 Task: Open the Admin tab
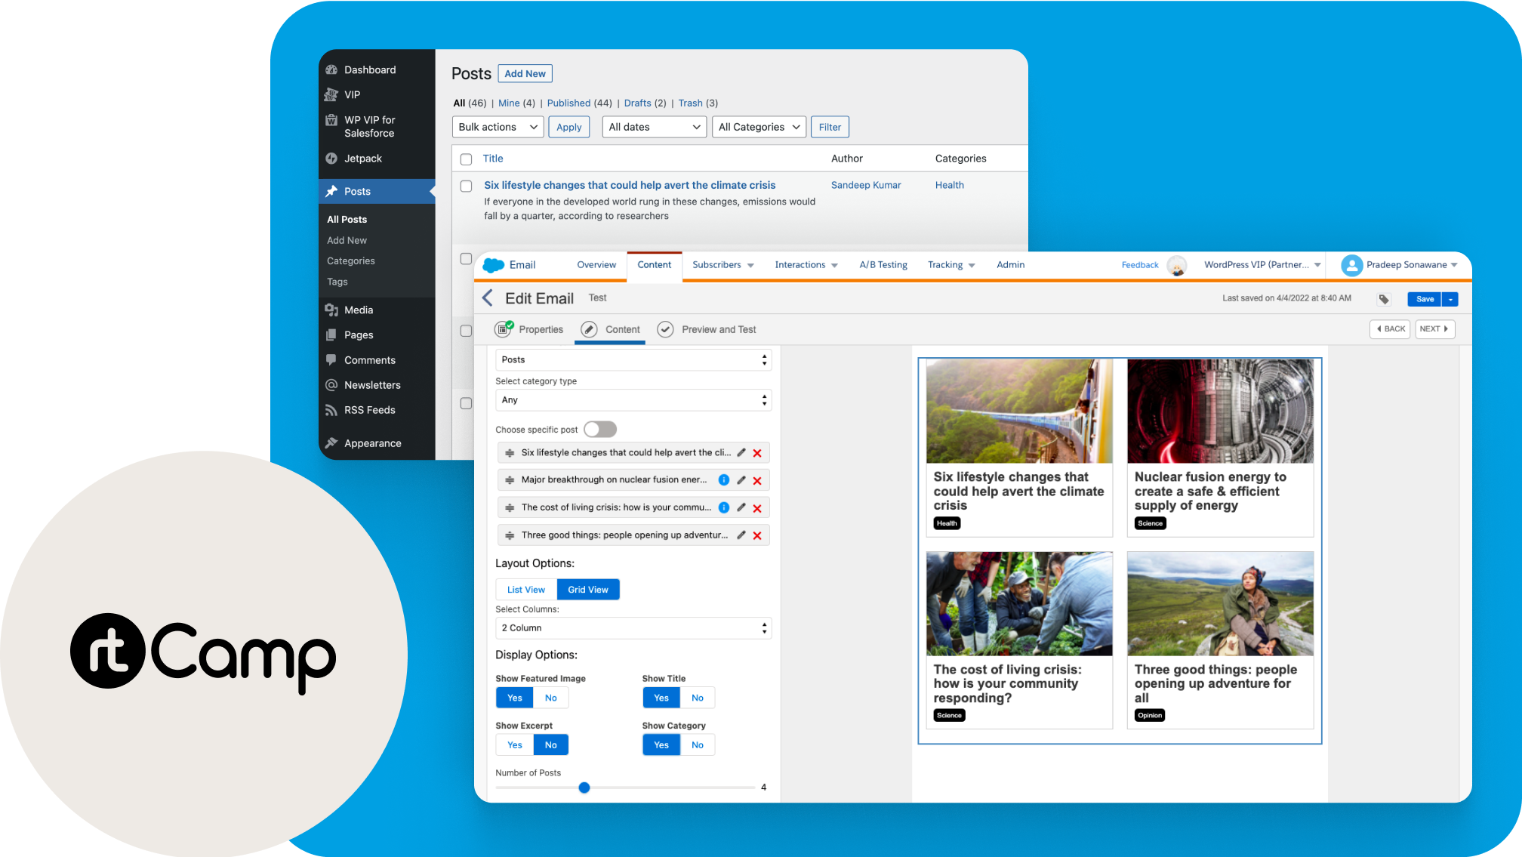[x=1010, y=265]
